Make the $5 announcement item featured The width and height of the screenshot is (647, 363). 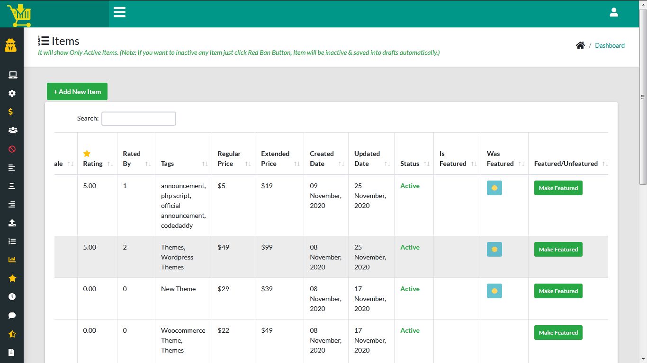[558, 188]
